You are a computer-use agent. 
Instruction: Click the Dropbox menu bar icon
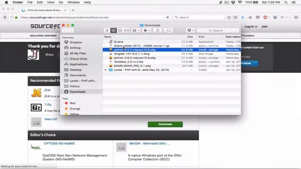[x=233, y=2]
